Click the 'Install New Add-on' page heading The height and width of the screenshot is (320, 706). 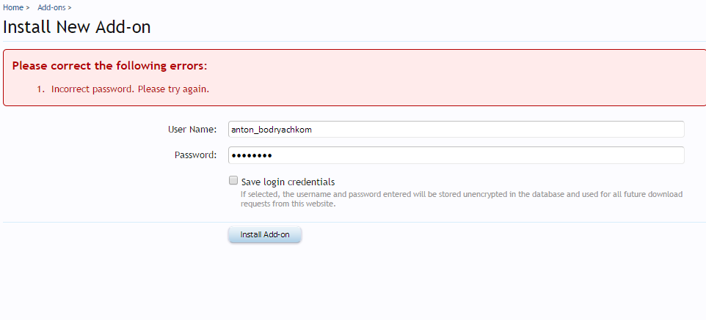(x=77, y=28)
